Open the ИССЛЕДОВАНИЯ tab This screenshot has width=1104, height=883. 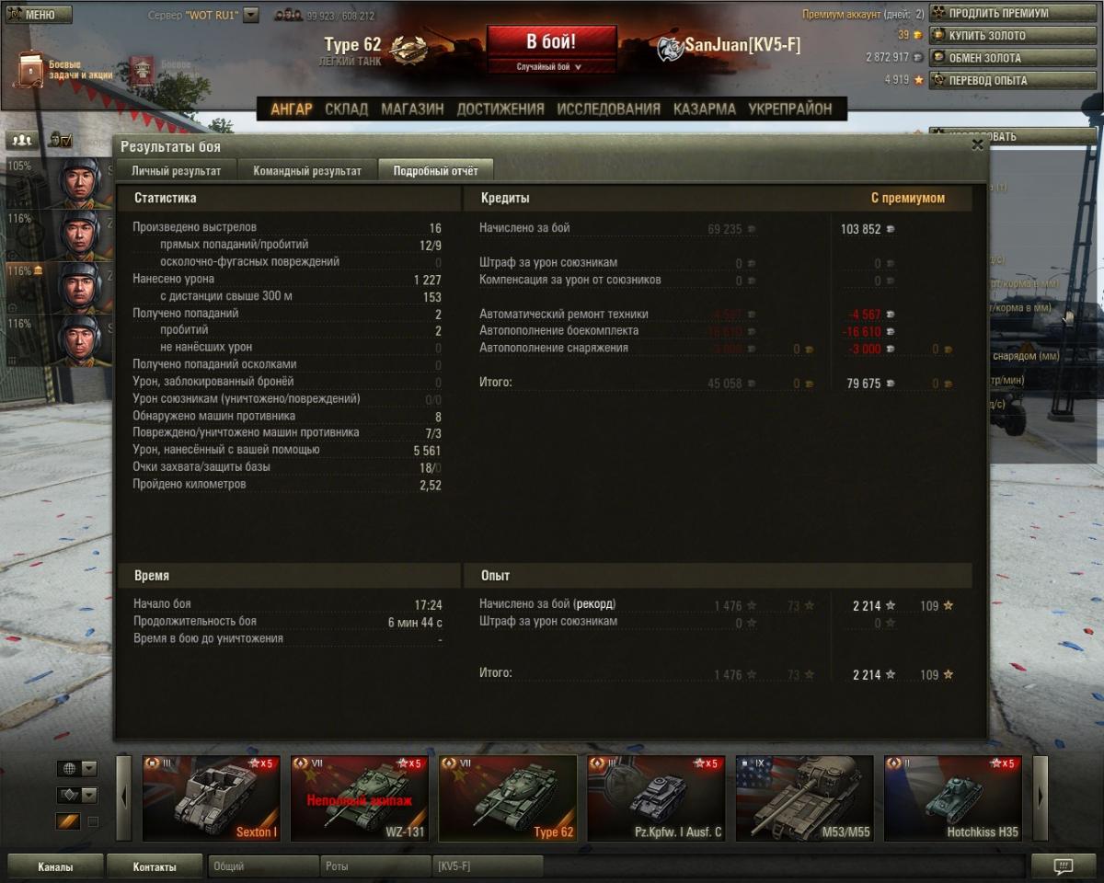point(608,109)
